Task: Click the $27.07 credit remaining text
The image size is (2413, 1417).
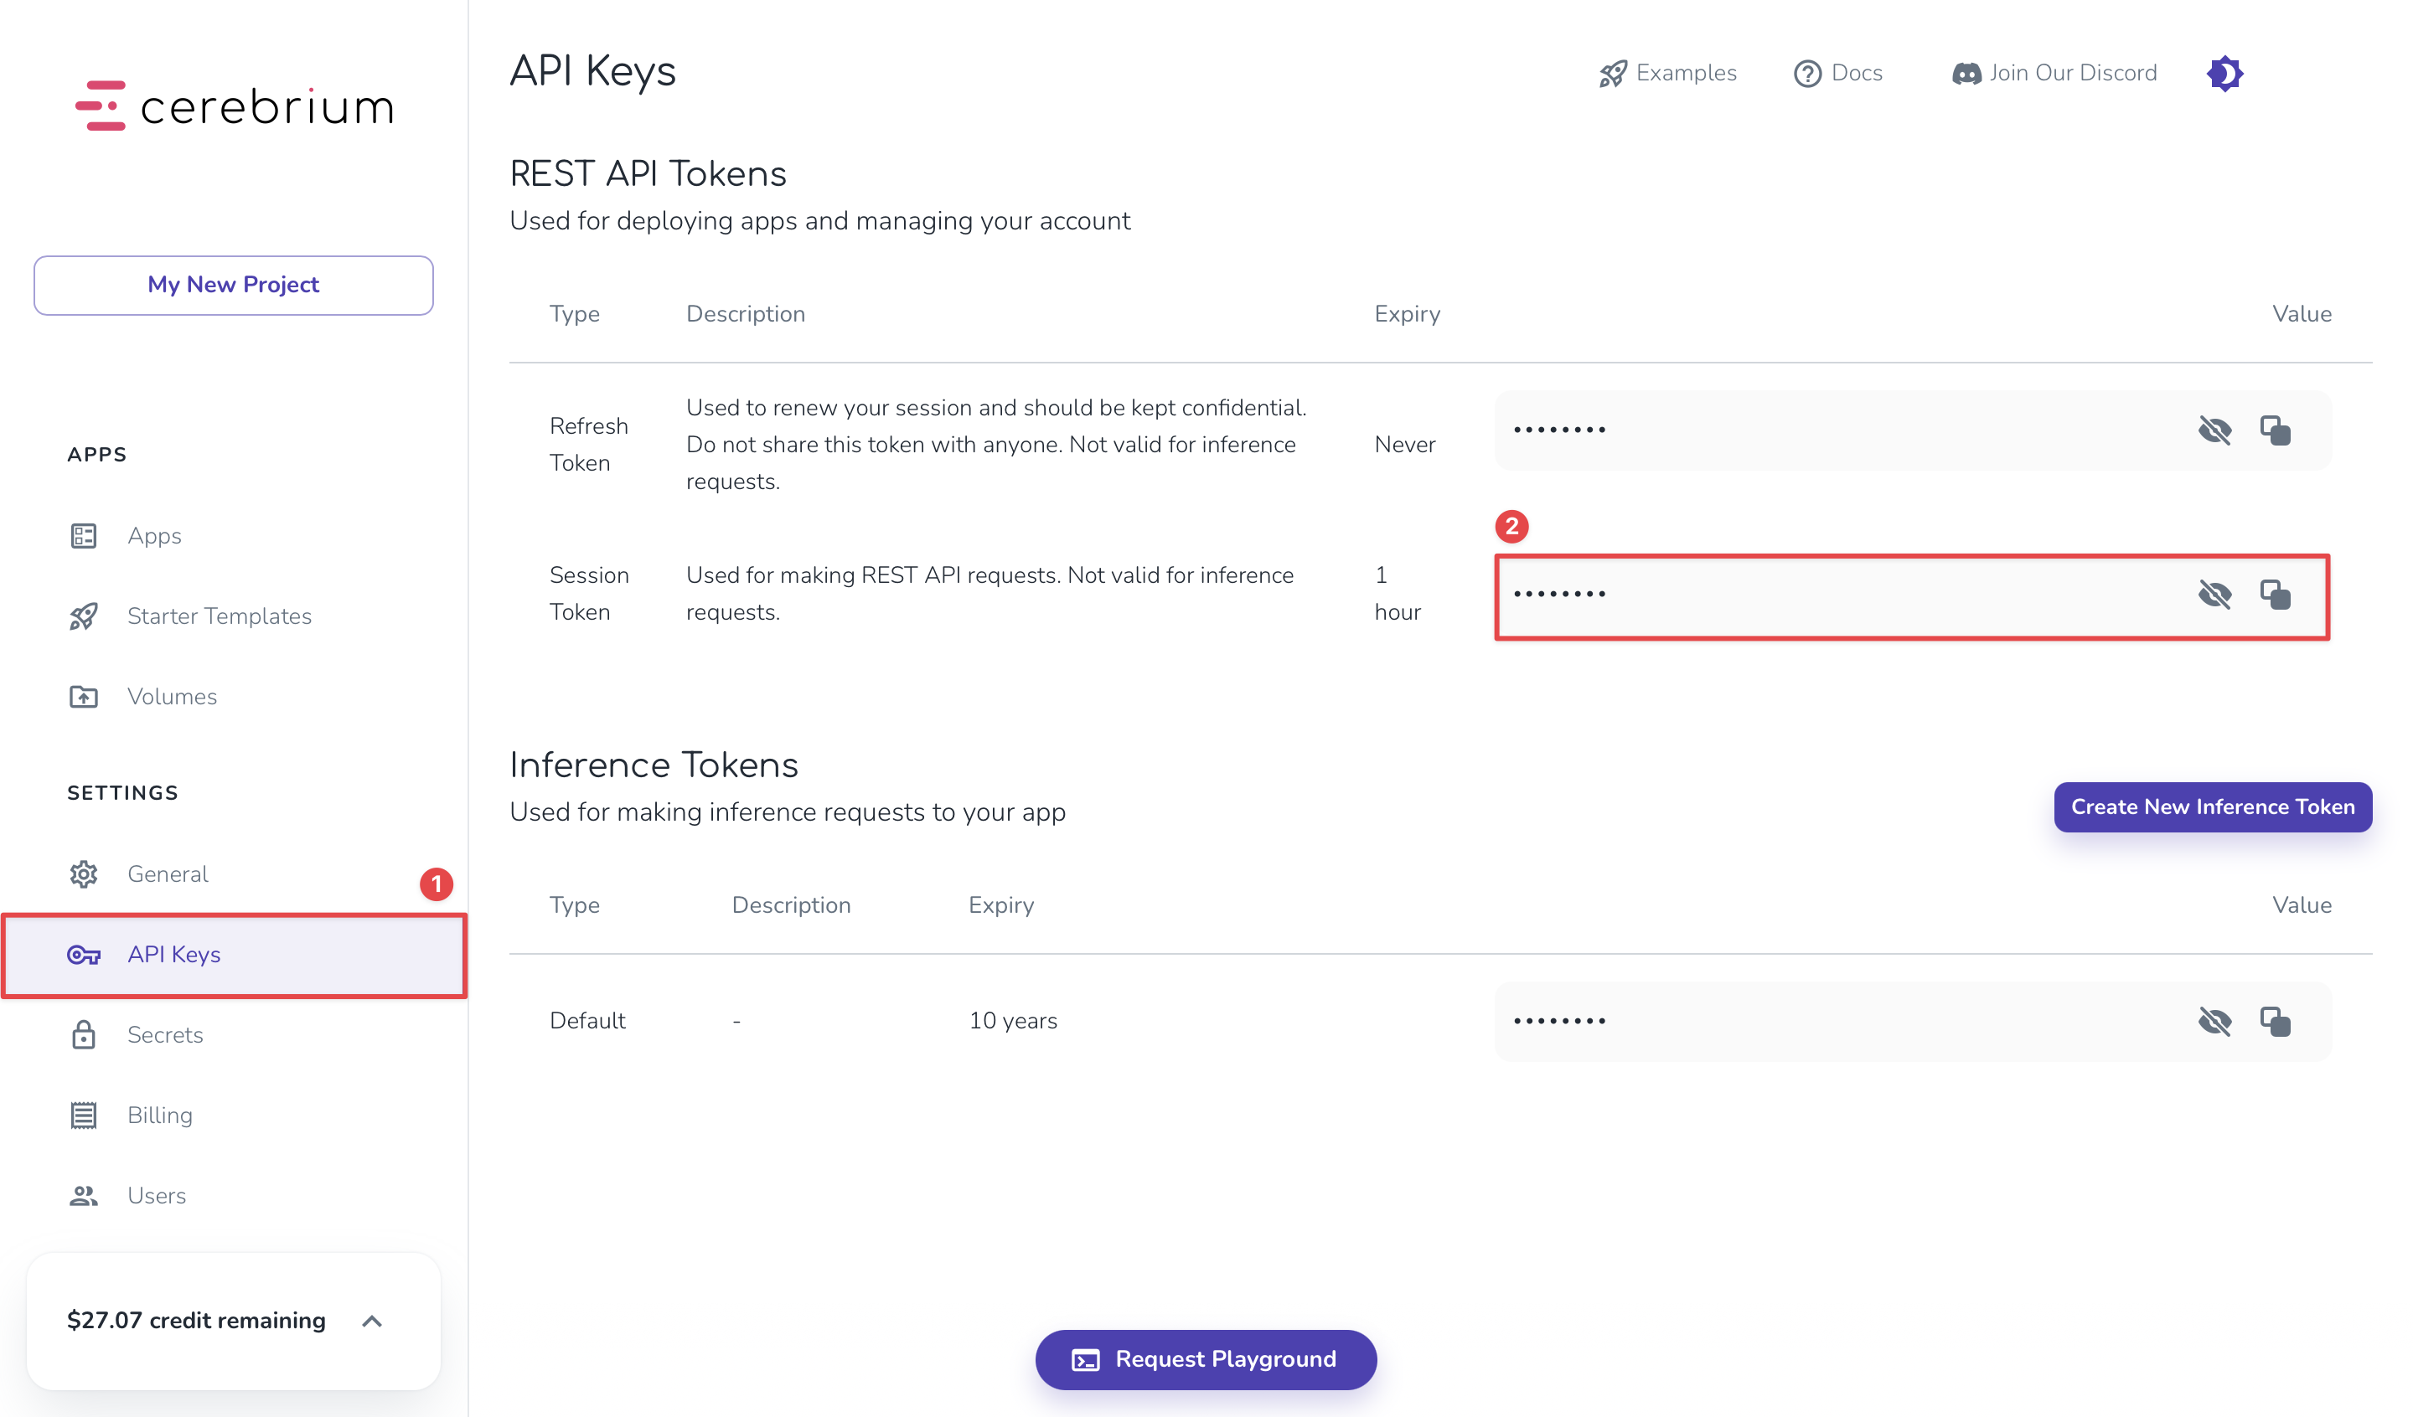Action: click(196, 1321)
